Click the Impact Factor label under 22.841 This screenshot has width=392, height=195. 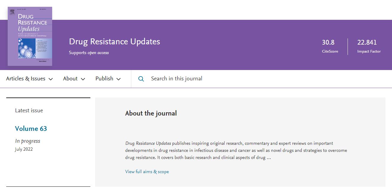coord(369,51)
